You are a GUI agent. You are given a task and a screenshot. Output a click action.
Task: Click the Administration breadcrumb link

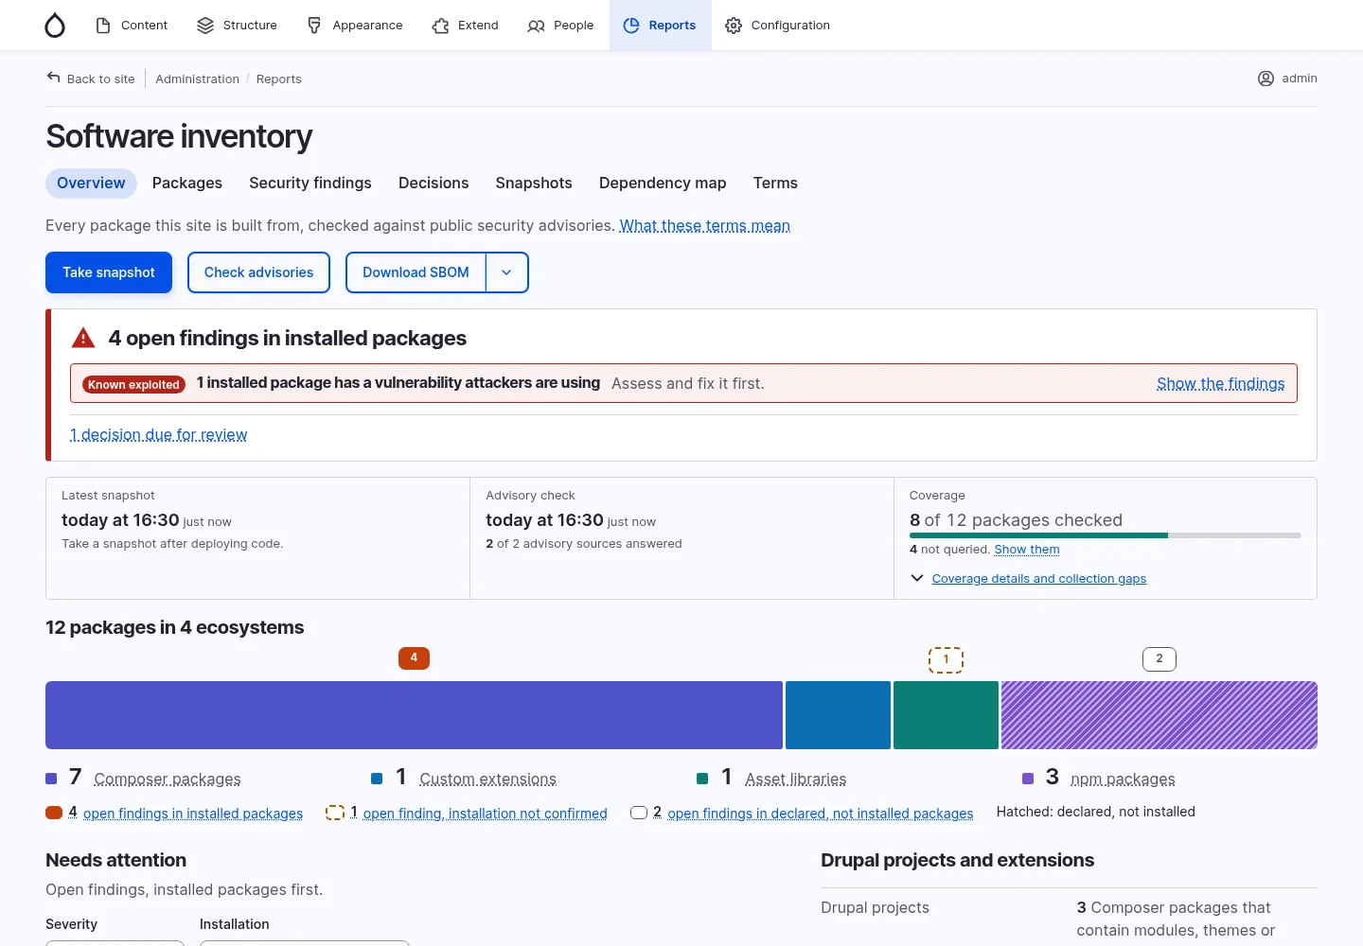pos(197,79)
